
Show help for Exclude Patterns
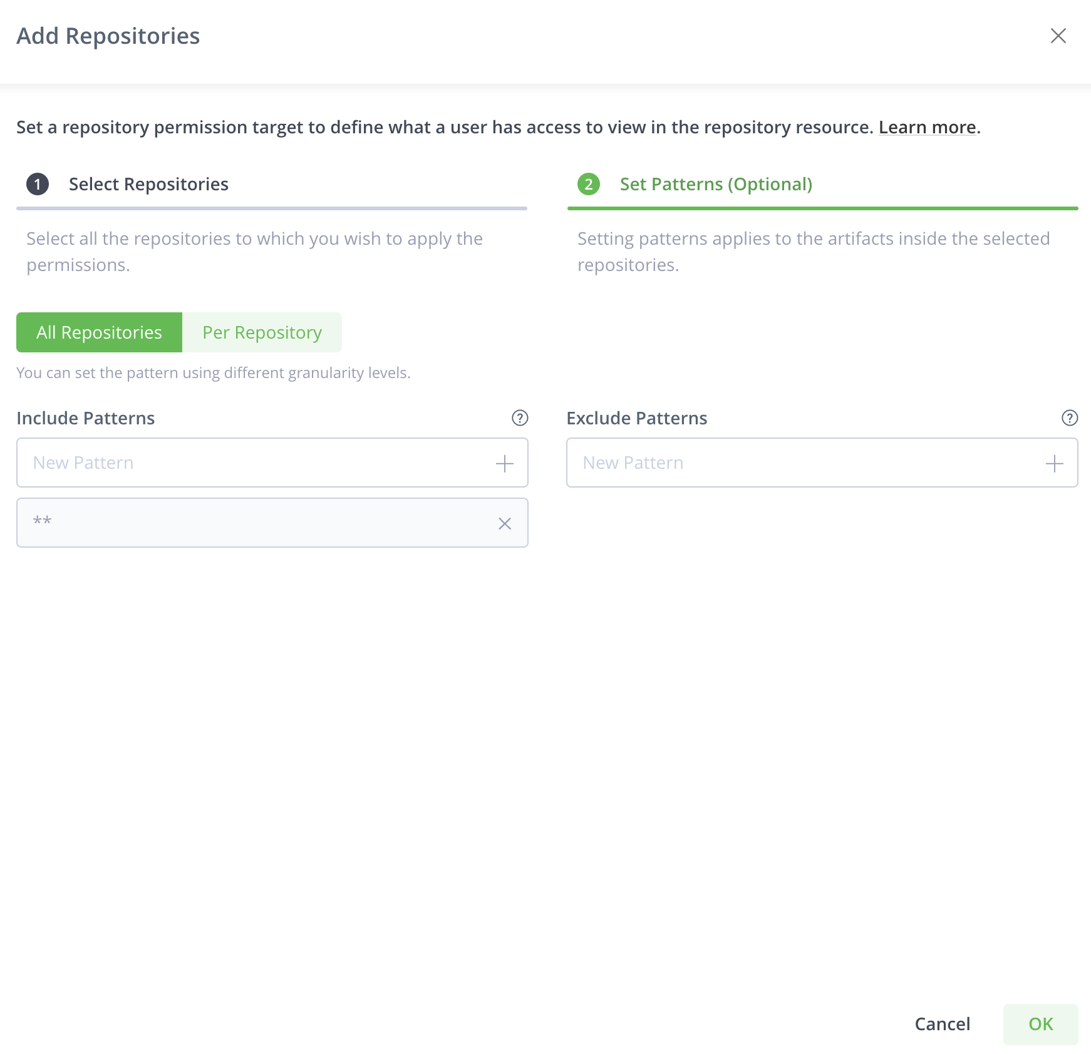point(1070,418)
